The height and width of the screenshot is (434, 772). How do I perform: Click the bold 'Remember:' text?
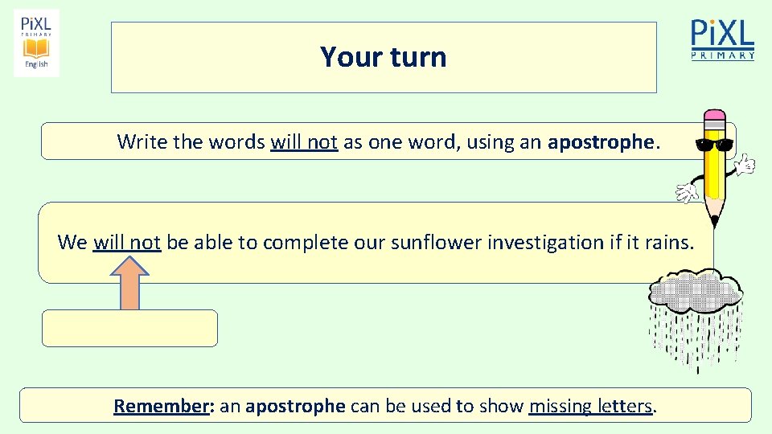[163, 406]
